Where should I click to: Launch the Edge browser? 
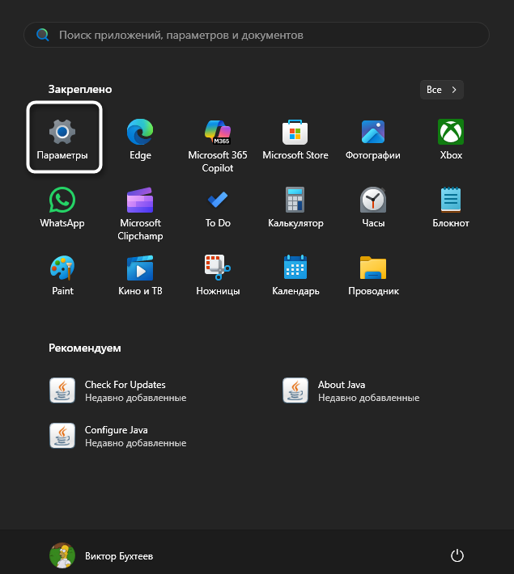[x=140, y=139]
